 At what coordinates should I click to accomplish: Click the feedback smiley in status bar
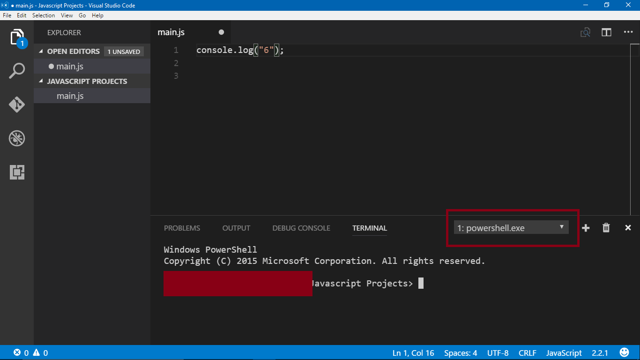pyautogui.click(x=624, y=352)
